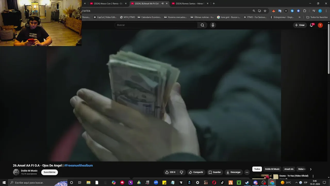Click the zoom magnifier in address bar

click(x=254, y=11)
